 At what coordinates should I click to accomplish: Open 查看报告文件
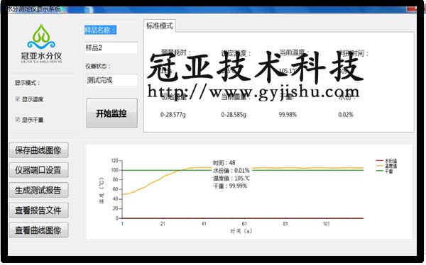coord(38,210)
